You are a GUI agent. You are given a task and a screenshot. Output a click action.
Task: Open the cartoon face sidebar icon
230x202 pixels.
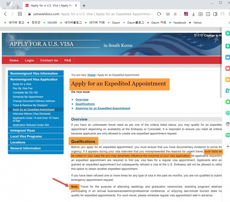click(228, 124)
